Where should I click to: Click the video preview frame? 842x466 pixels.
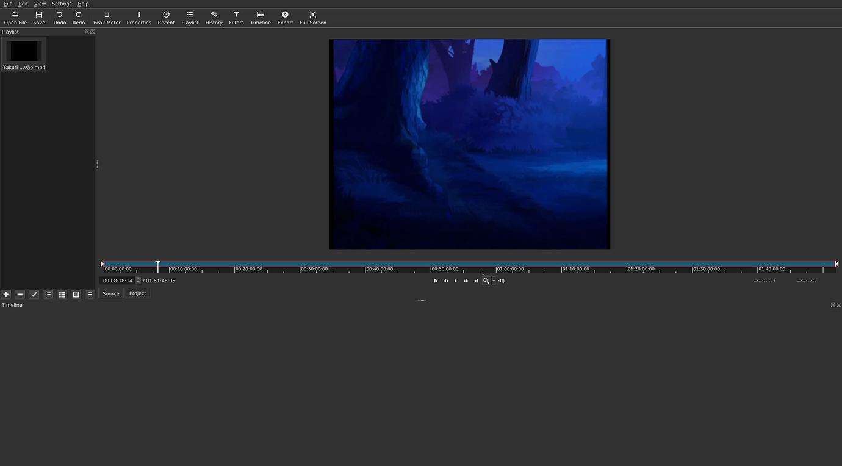click(x=470, y=145)
